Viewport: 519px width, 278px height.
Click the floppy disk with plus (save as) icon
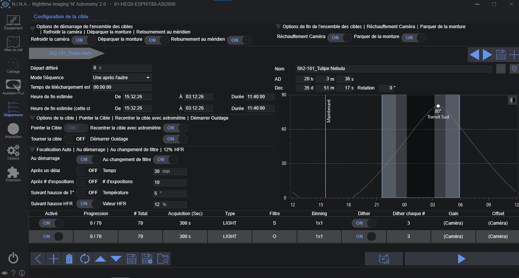coord(147,259)
